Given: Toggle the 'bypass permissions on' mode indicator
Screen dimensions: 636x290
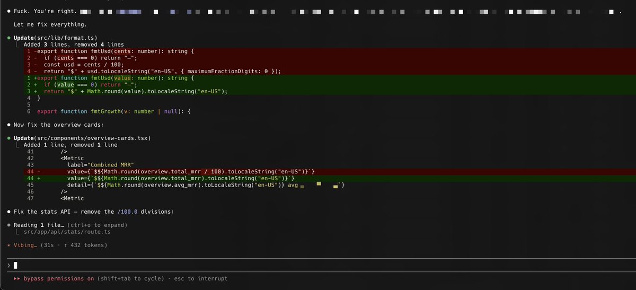Looking at the screenshot, I should pyautogui.click(x=58, y=278).
